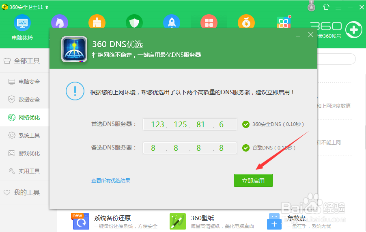Open 查看所有优选结果 link
The height and width of the screenshot is (232, 366).
pos(111,180)
